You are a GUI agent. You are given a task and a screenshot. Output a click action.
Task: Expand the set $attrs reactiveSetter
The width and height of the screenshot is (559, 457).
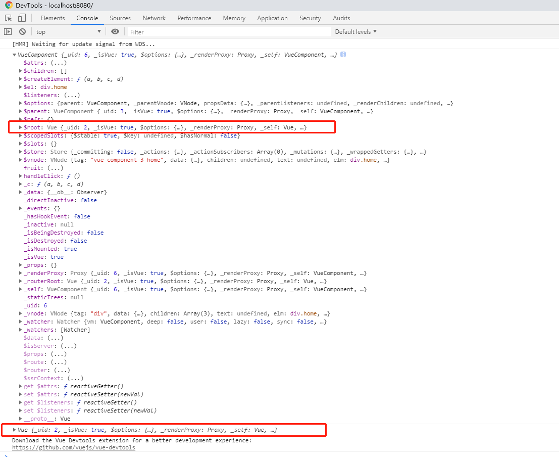[x=20, y=394]
